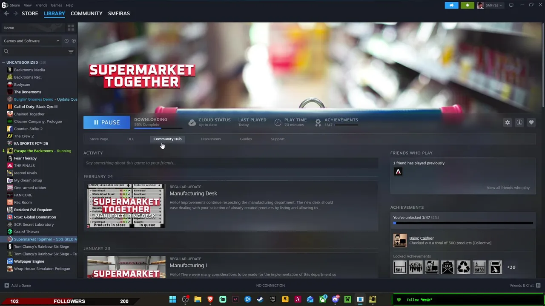Go to the COMMUNITY tab
The width and height of the screenshot is (545, 306).
86,14
